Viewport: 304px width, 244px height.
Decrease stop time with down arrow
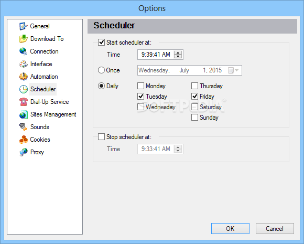(178, 151)
